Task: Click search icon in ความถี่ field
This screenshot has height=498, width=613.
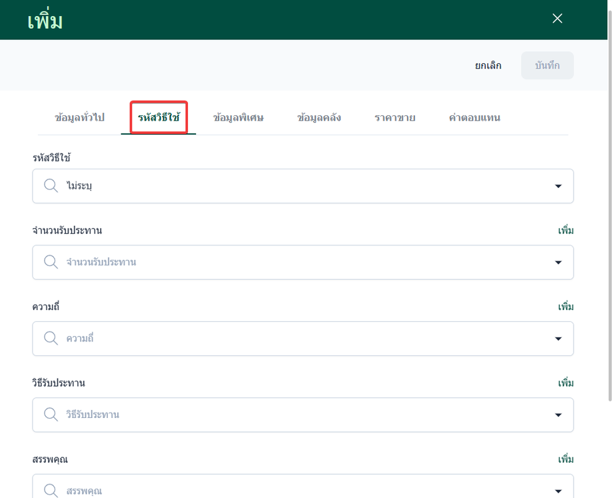Action: pyautogui.click(x=51, y=338)
